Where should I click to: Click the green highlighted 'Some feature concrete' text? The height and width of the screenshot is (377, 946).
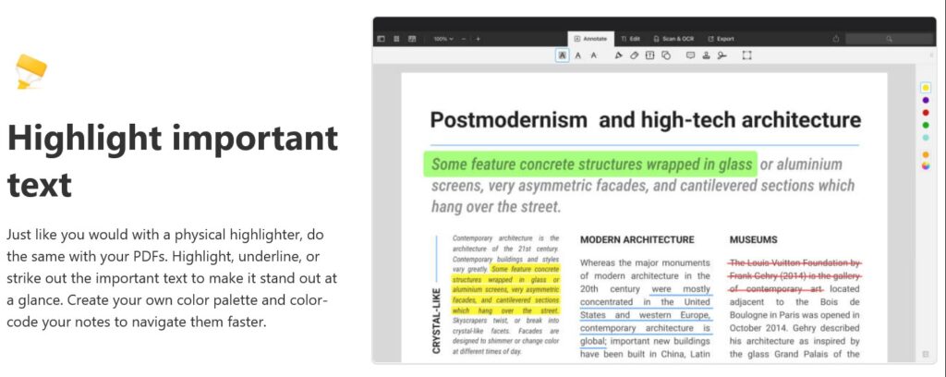pyautogui.click(x=592, y=164)
